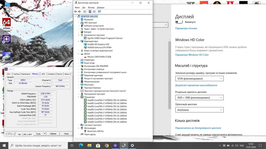The height and width of the screenshot is (149, 266).
Task: Switch to the Caches tab in CPU-Z
Action: point(16,74)
